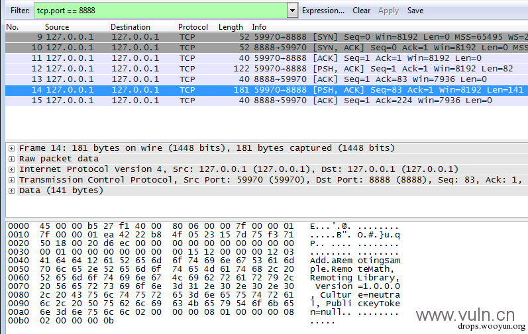Select packet 9 with SYN flag
Viewport: 528px width, 334px height.
click(267, 37)
